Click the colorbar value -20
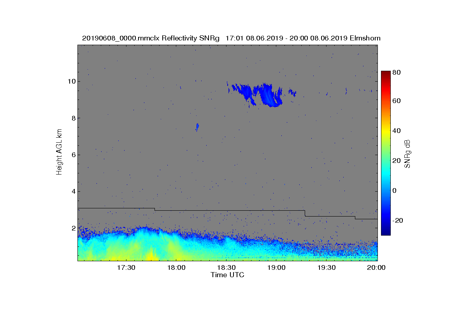467x311 pixels. click(398, 220)
